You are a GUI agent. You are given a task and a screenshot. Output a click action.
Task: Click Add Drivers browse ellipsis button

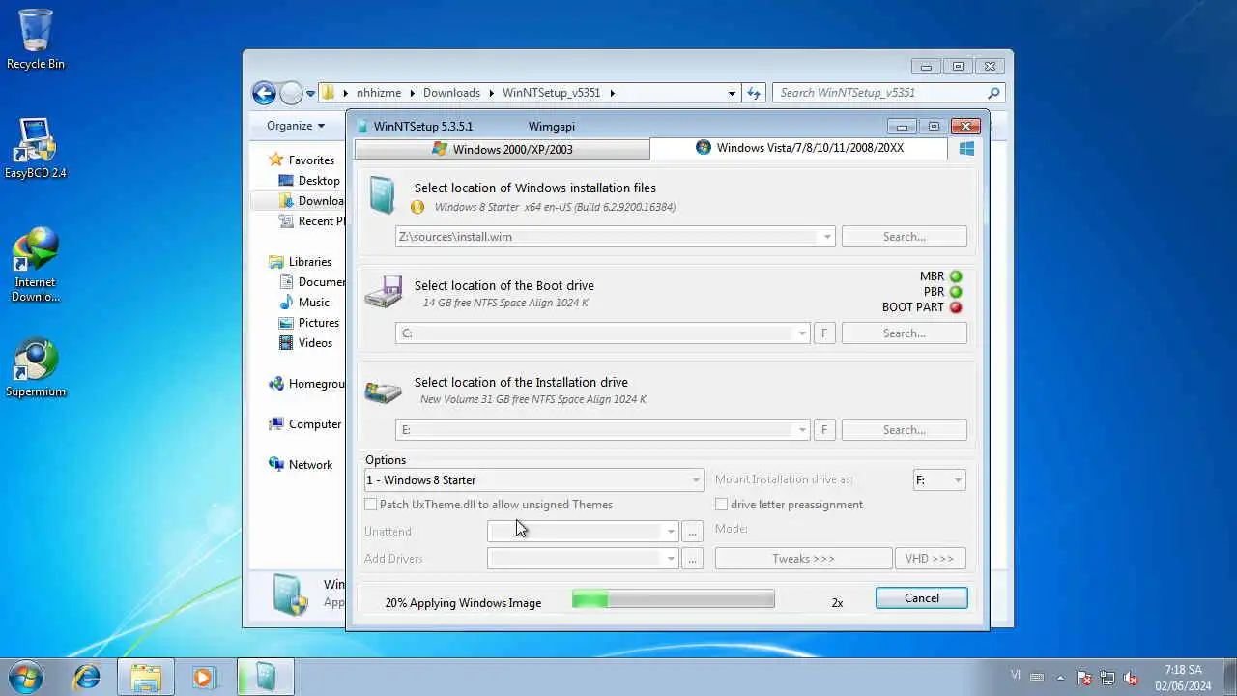[692, 559]
